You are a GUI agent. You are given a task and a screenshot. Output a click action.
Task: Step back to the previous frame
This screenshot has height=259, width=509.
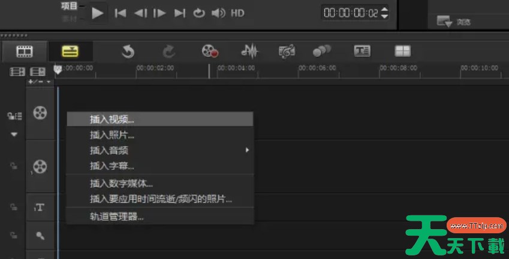[140, 13]
